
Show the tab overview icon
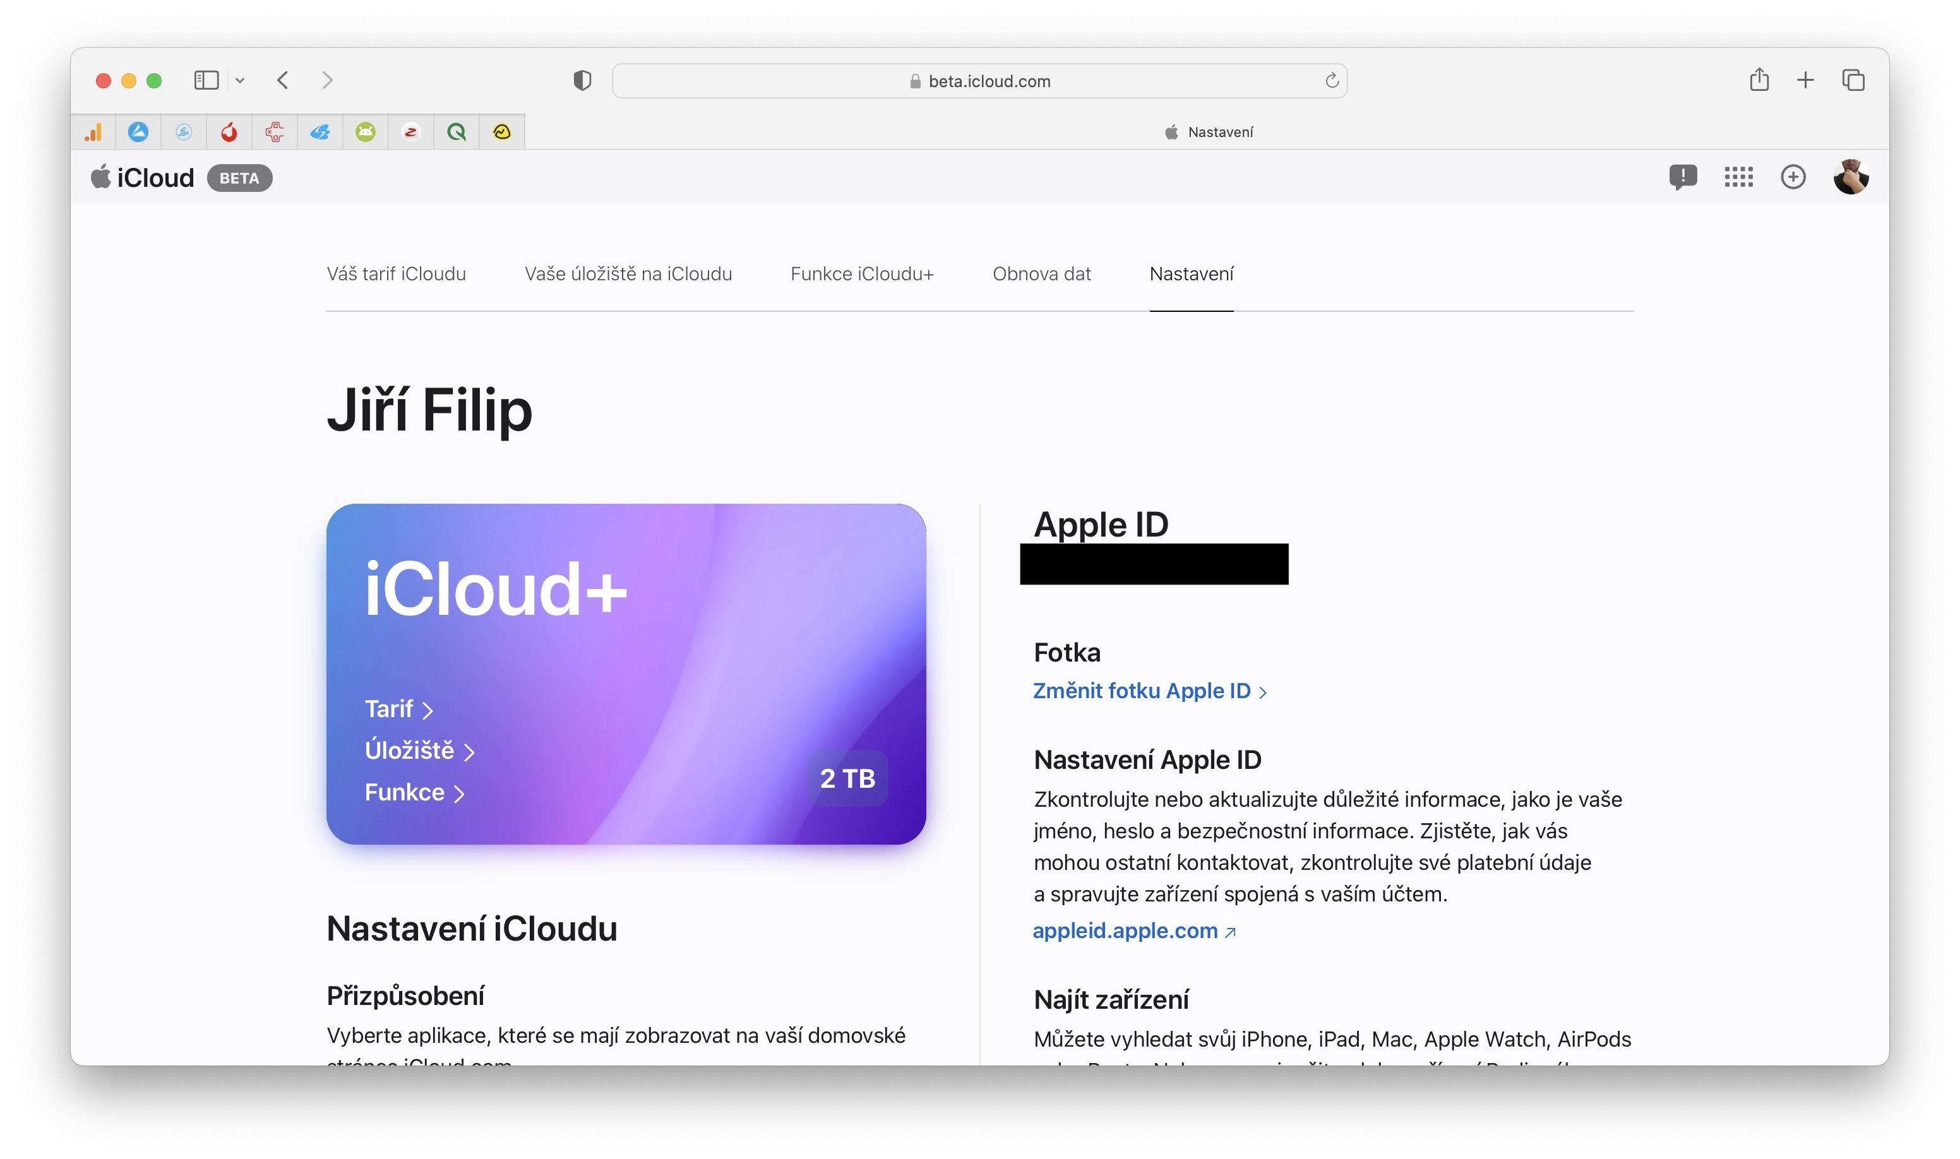pyautogui.click(x=1853, y=80)
